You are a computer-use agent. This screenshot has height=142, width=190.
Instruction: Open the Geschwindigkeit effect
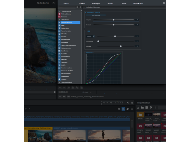(66, 73)
